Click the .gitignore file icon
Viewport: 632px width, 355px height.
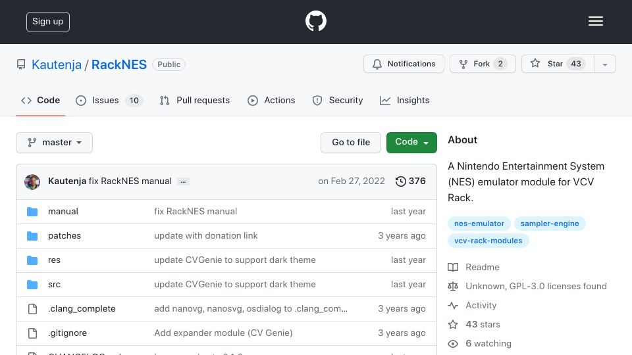32,333
